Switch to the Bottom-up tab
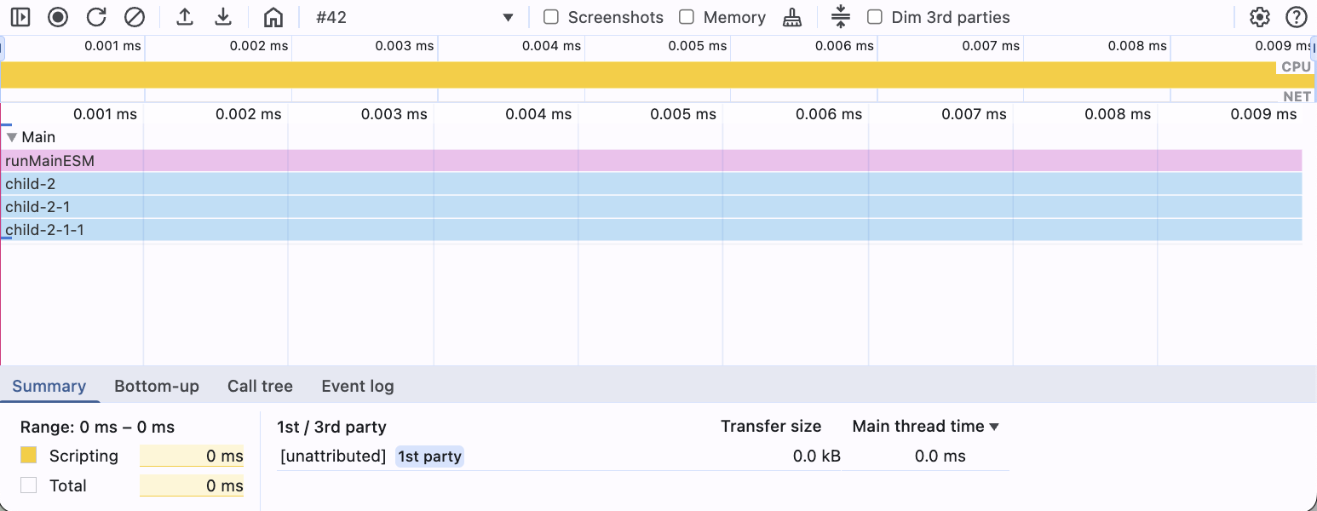Image resolution: width=1317 pixels, height=511 pixels. point(157,386)
